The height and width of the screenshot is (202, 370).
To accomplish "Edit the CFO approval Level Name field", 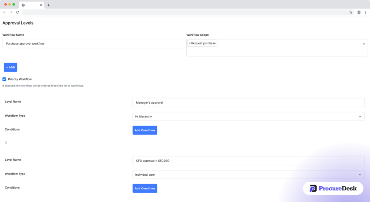I will click(x=249, y=161).
